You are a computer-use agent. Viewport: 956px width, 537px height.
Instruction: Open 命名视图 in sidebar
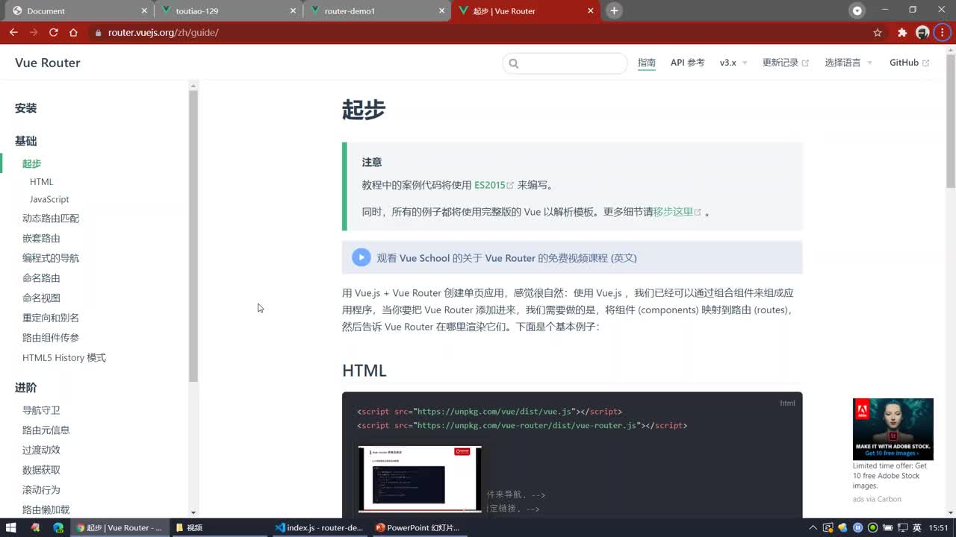click(41, 298)
